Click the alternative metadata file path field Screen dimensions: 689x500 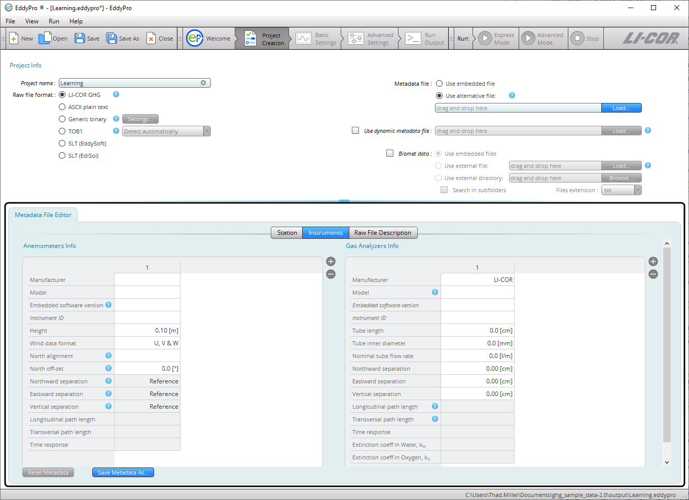coord(518,108)
